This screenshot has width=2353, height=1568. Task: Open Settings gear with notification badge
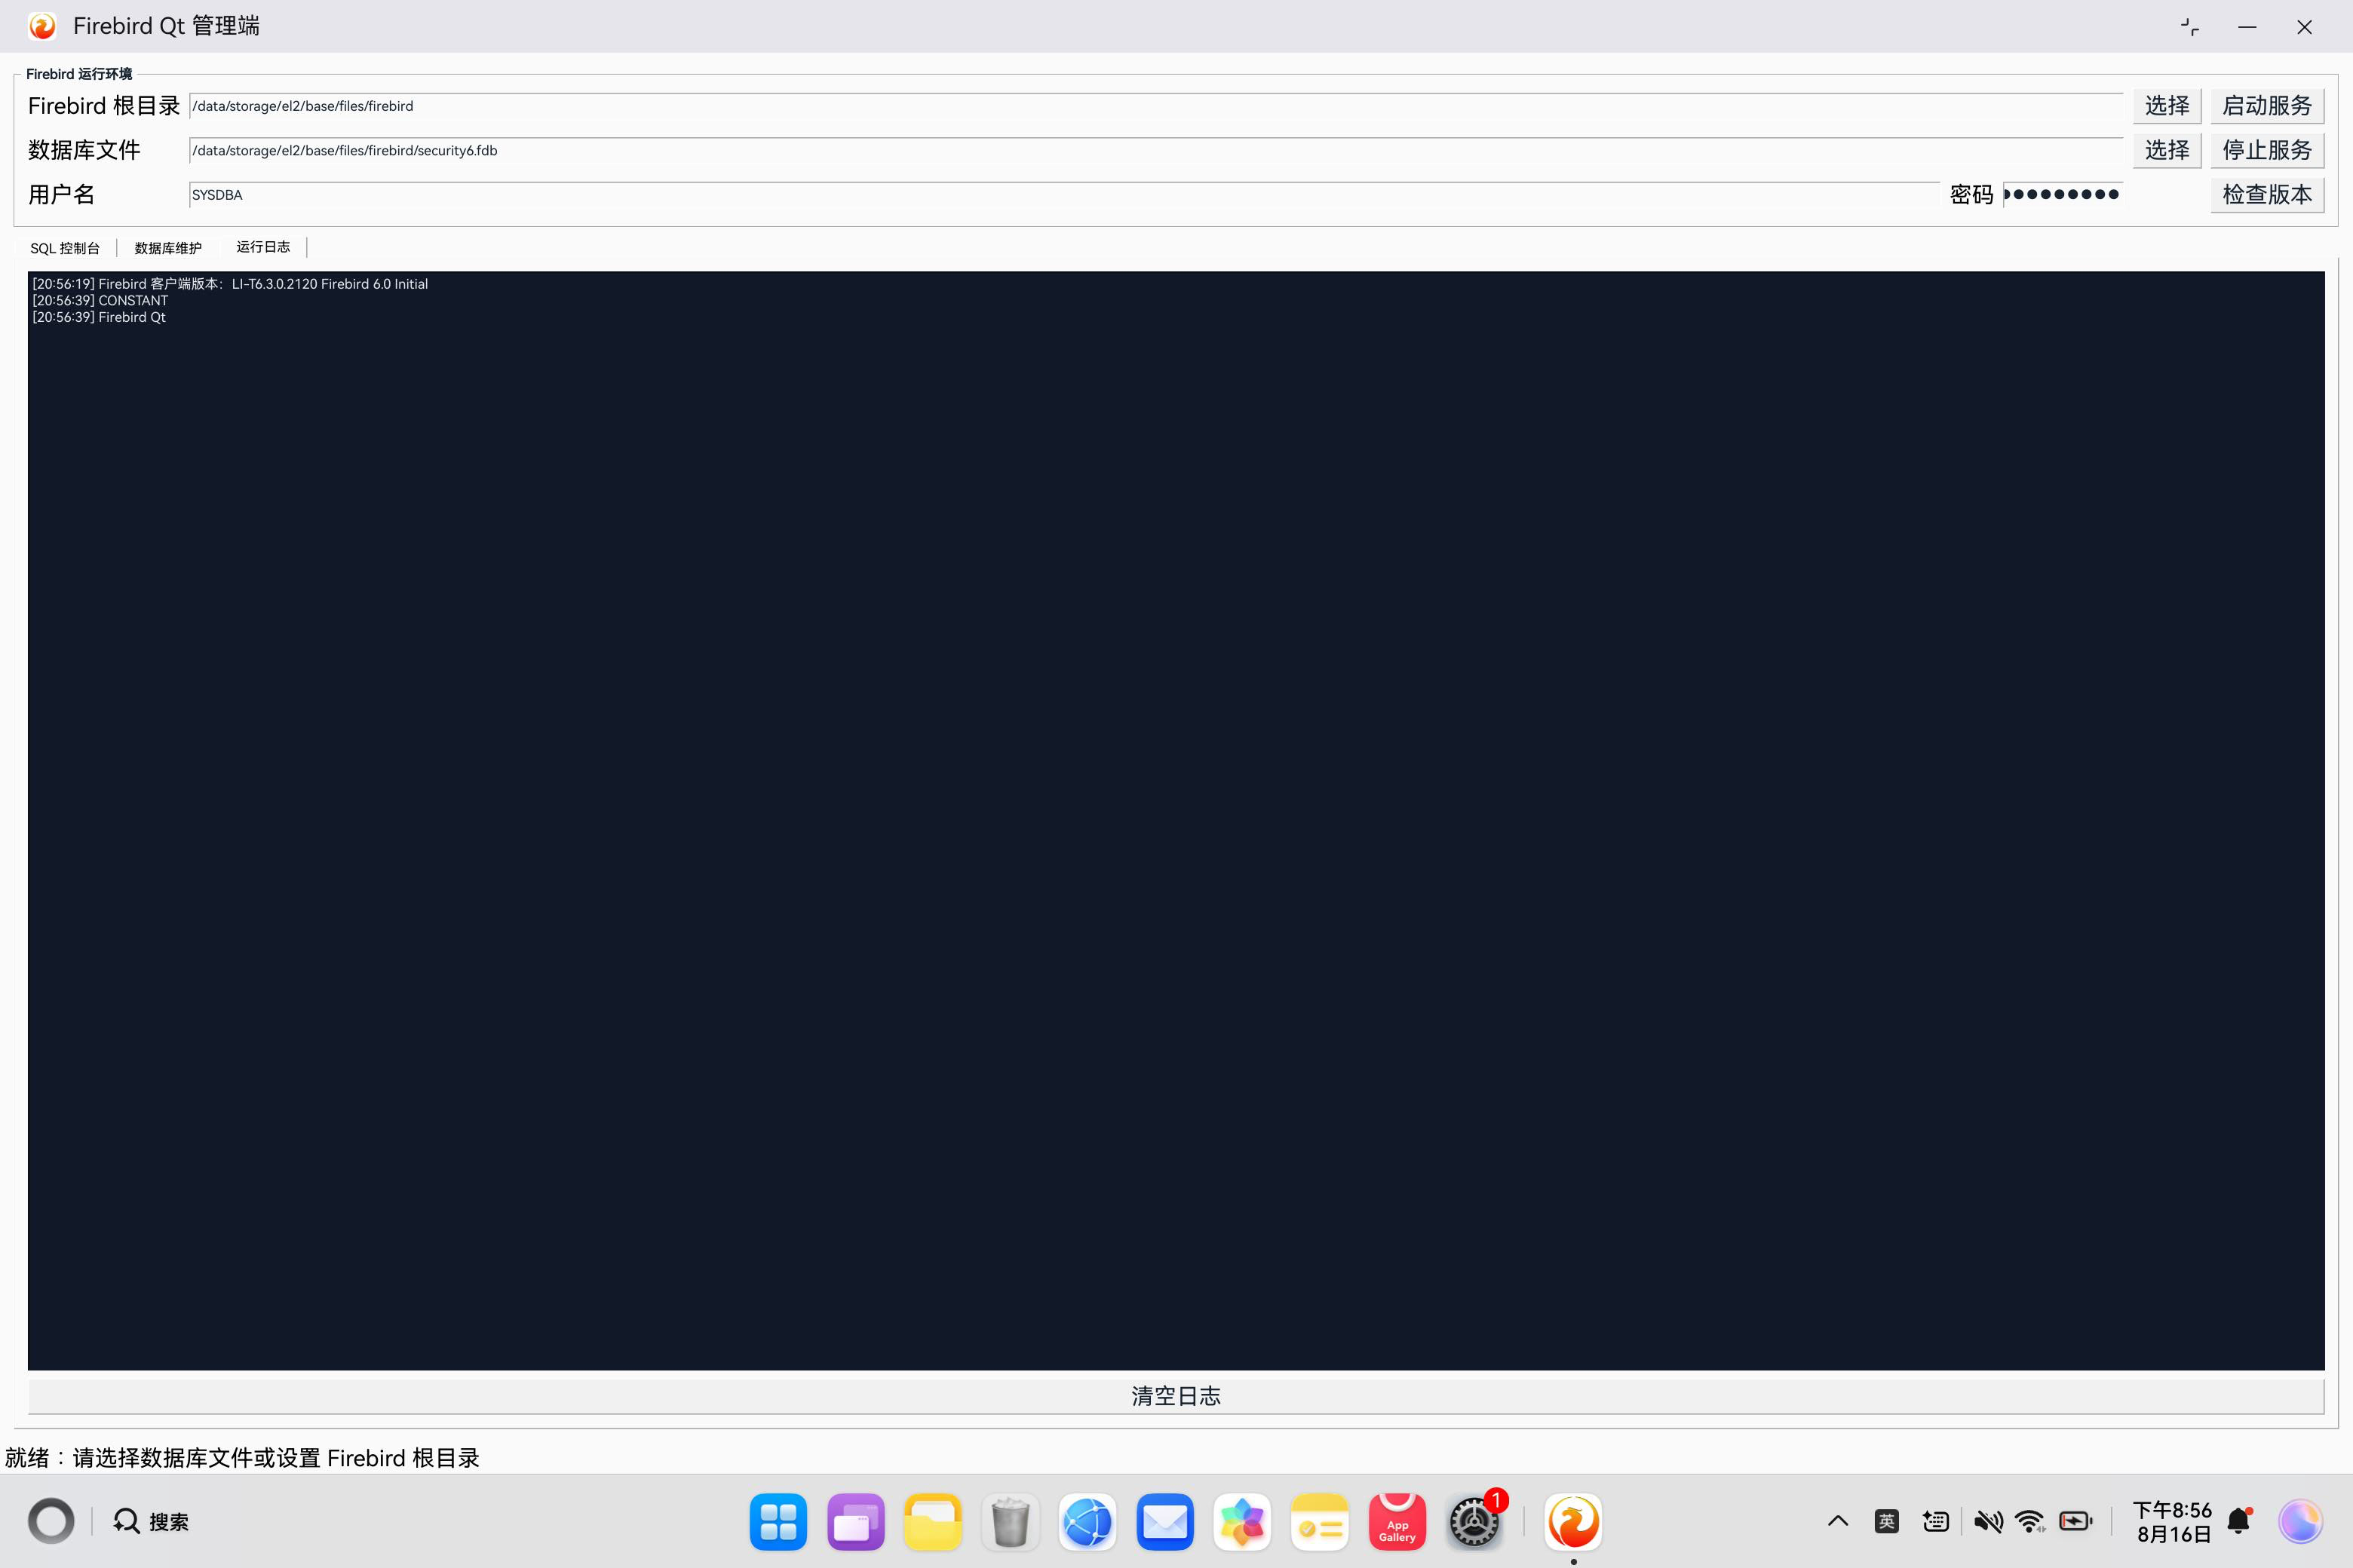pyautogui.click(x=1474, y=1522)
